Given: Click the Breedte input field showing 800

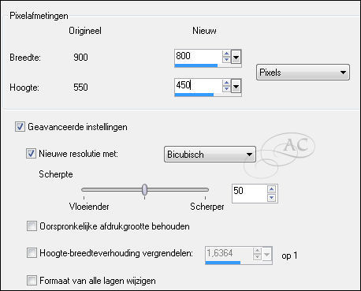Looking at the screenshot, I should coord(198,56).
